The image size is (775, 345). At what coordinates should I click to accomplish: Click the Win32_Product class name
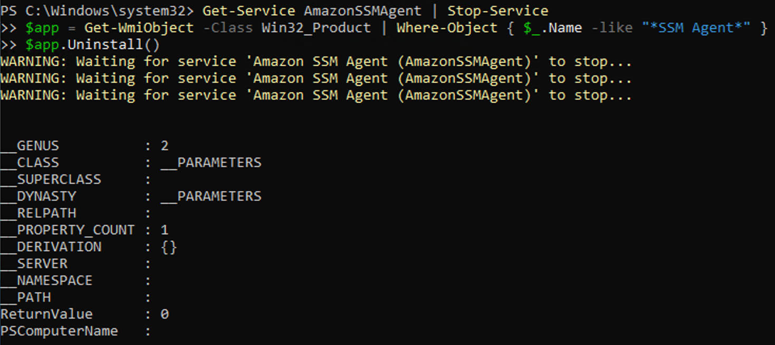(317, 27)
